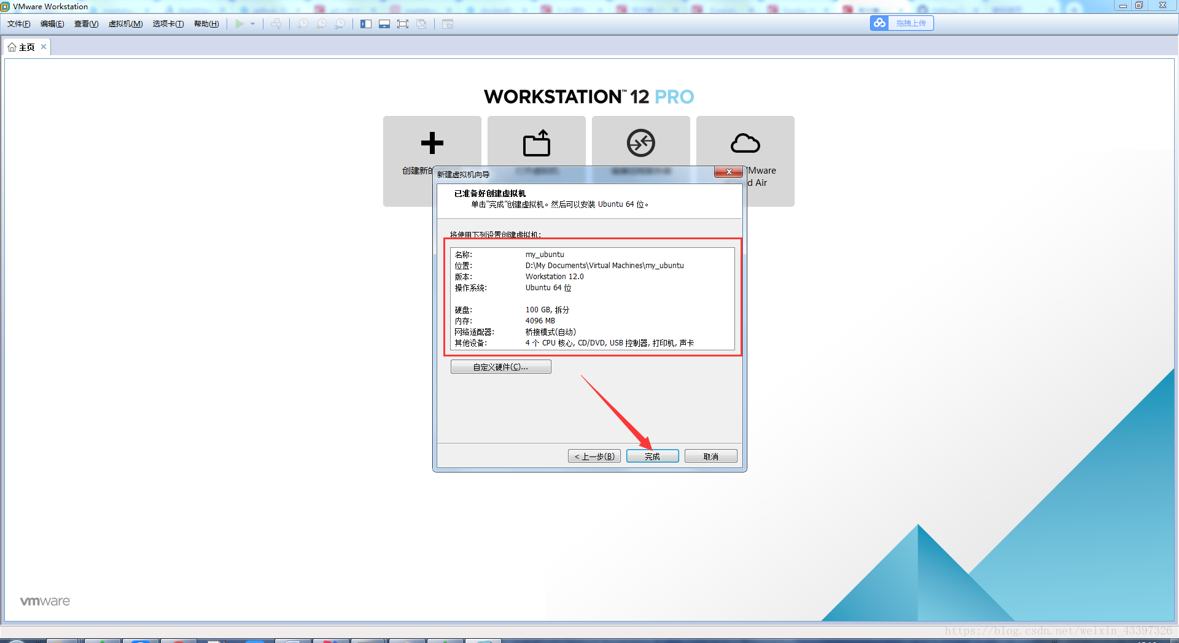Click the 内存: label in summary

[x=463, y=321]
